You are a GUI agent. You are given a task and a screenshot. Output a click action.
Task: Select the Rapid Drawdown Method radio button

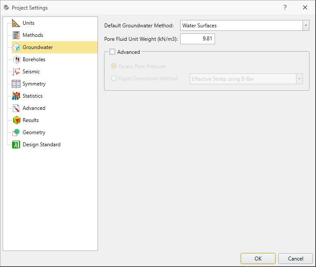click(114, 78)
